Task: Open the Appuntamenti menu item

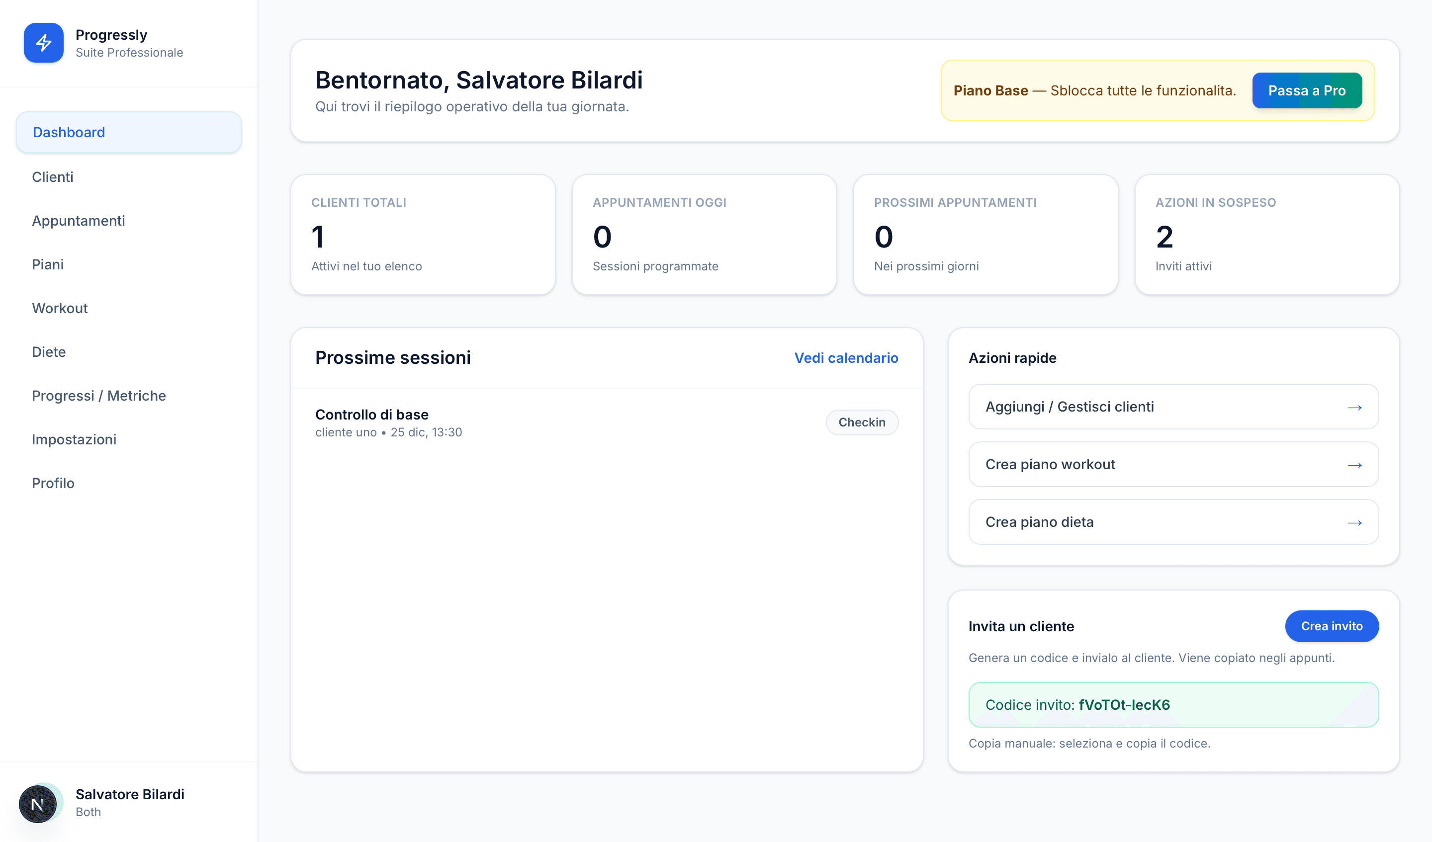Action: (x=79, y=221)
